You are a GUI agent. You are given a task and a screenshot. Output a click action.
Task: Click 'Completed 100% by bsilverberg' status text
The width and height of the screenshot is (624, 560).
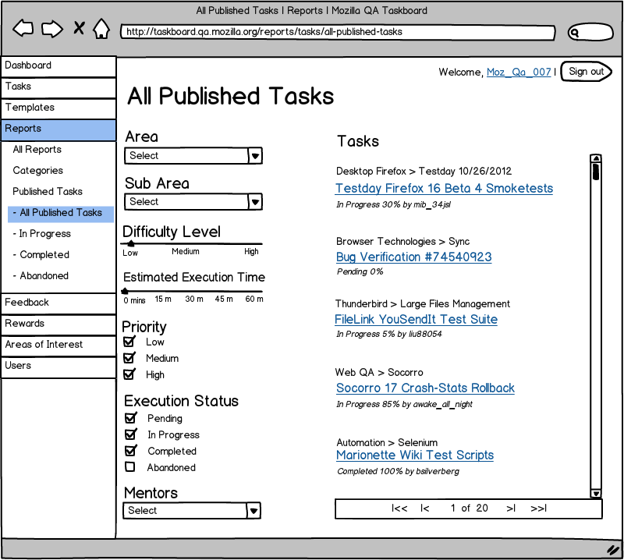click(398, 471)
